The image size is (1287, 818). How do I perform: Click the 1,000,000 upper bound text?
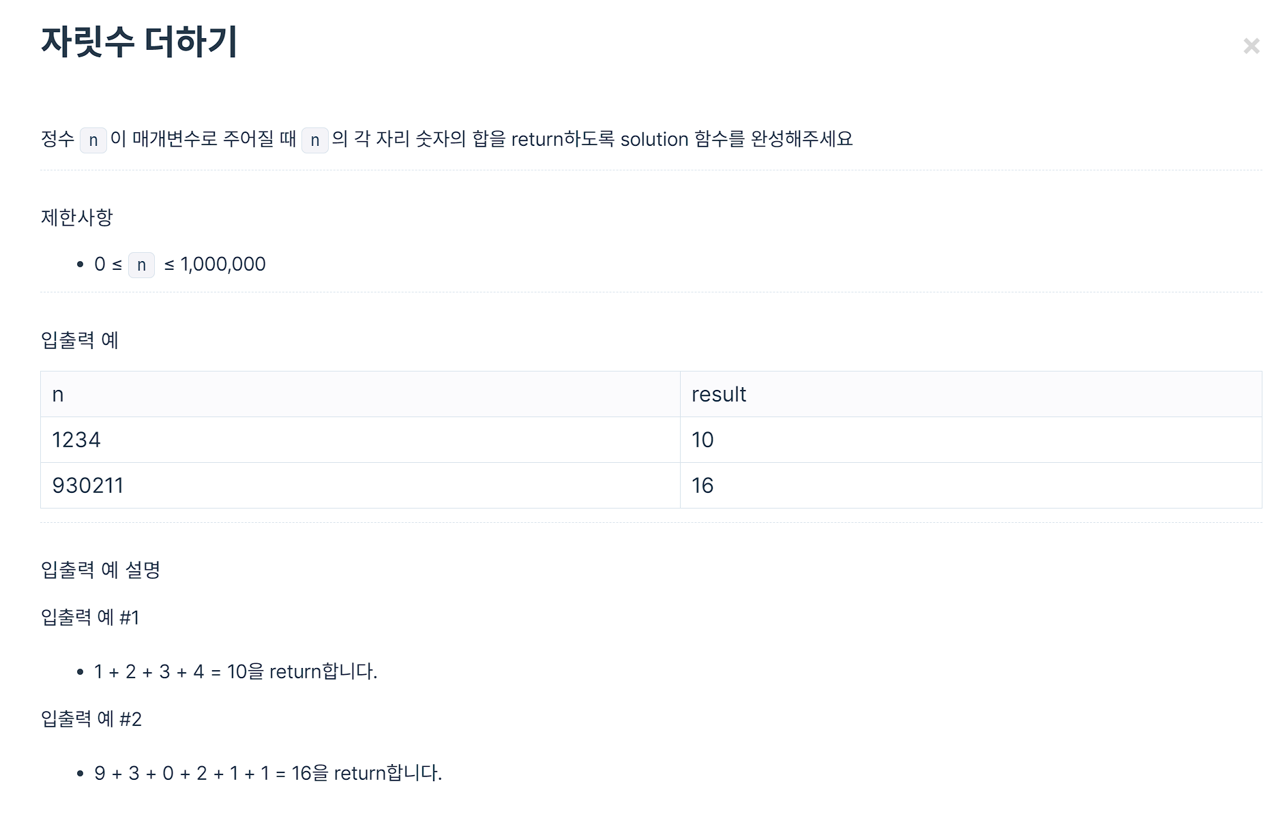[223, 264]
